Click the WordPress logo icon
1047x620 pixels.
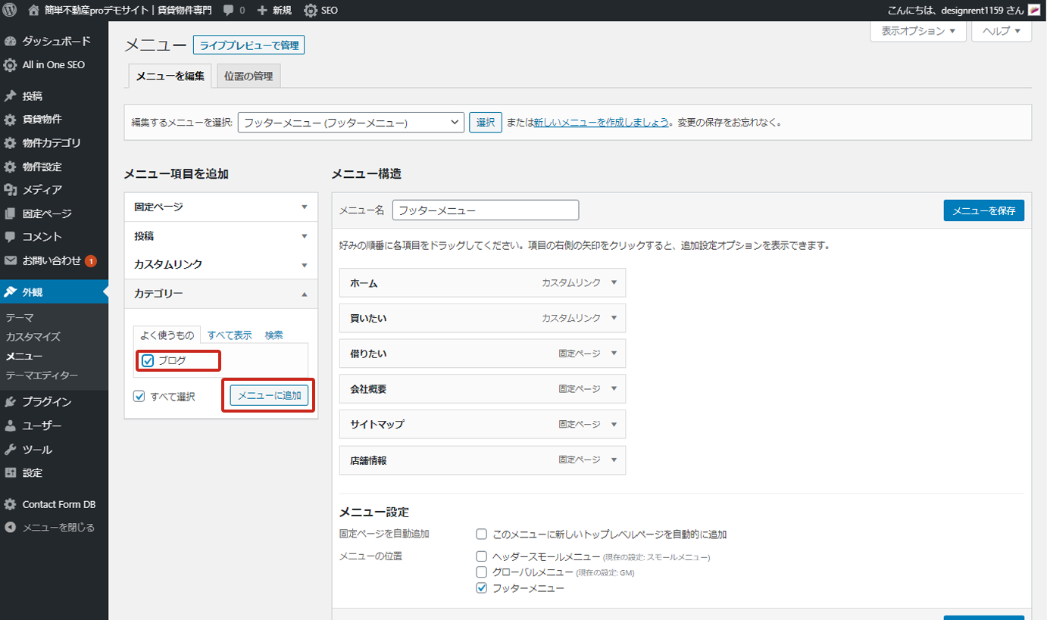point(11,11)
